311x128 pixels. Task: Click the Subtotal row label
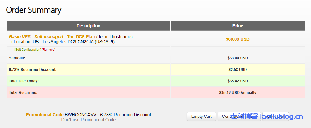pyautogui.click(x=17, y=58)
